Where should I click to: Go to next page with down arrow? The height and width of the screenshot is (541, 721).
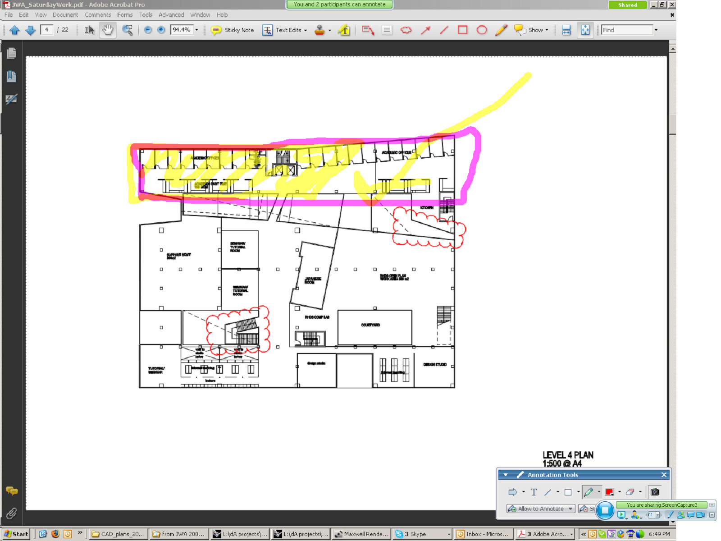click(30, 30)
